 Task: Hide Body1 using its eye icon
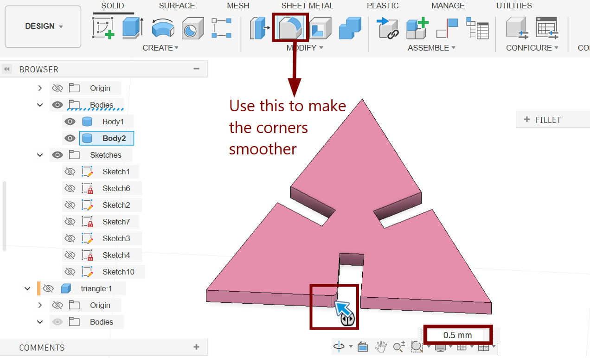pyautogui.click(x=70, y=121)
